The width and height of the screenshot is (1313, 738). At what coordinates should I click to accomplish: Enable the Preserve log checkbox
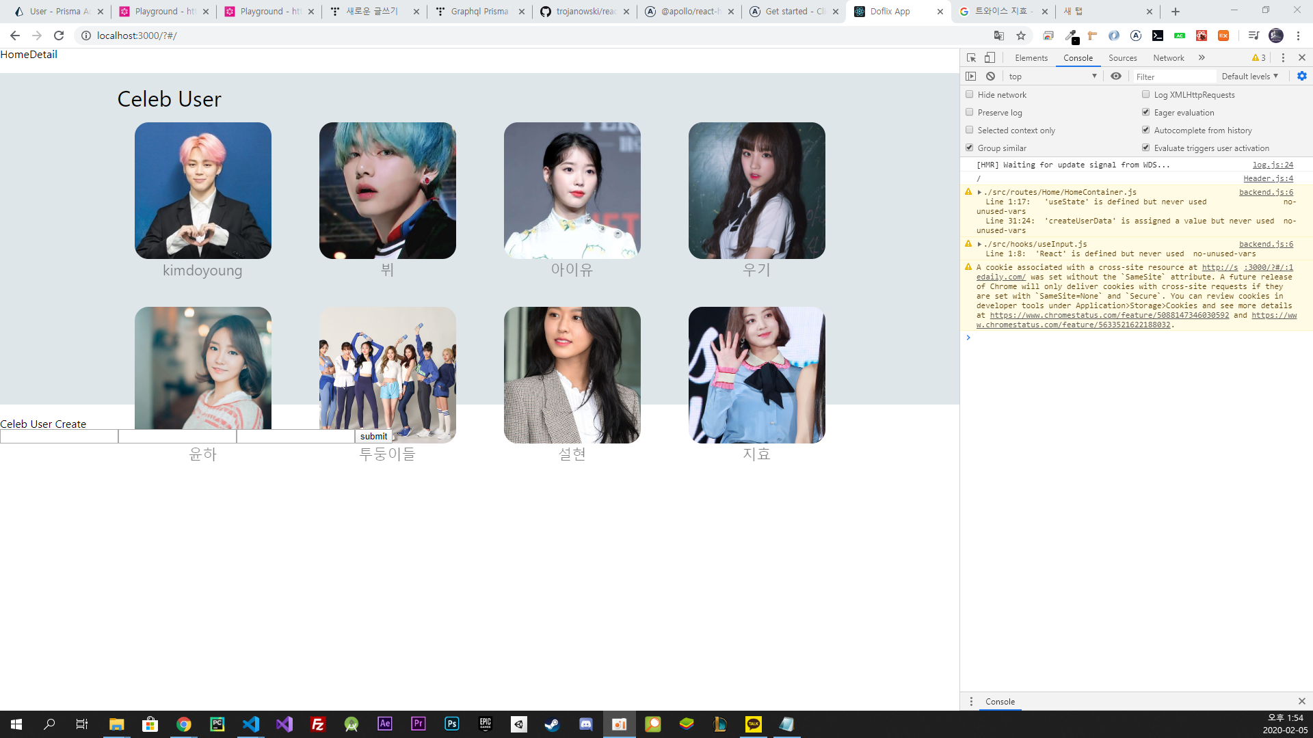pos(969,112)
